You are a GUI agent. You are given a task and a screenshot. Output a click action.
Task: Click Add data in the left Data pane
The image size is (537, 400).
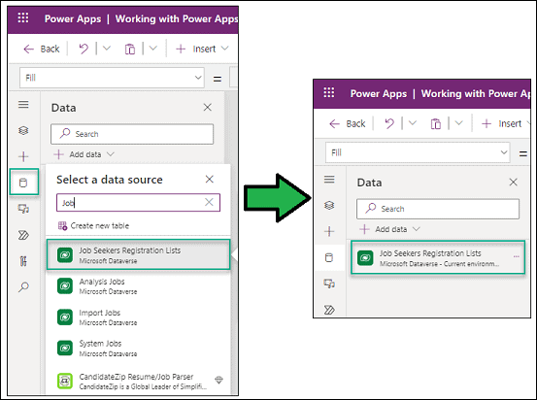84,154
